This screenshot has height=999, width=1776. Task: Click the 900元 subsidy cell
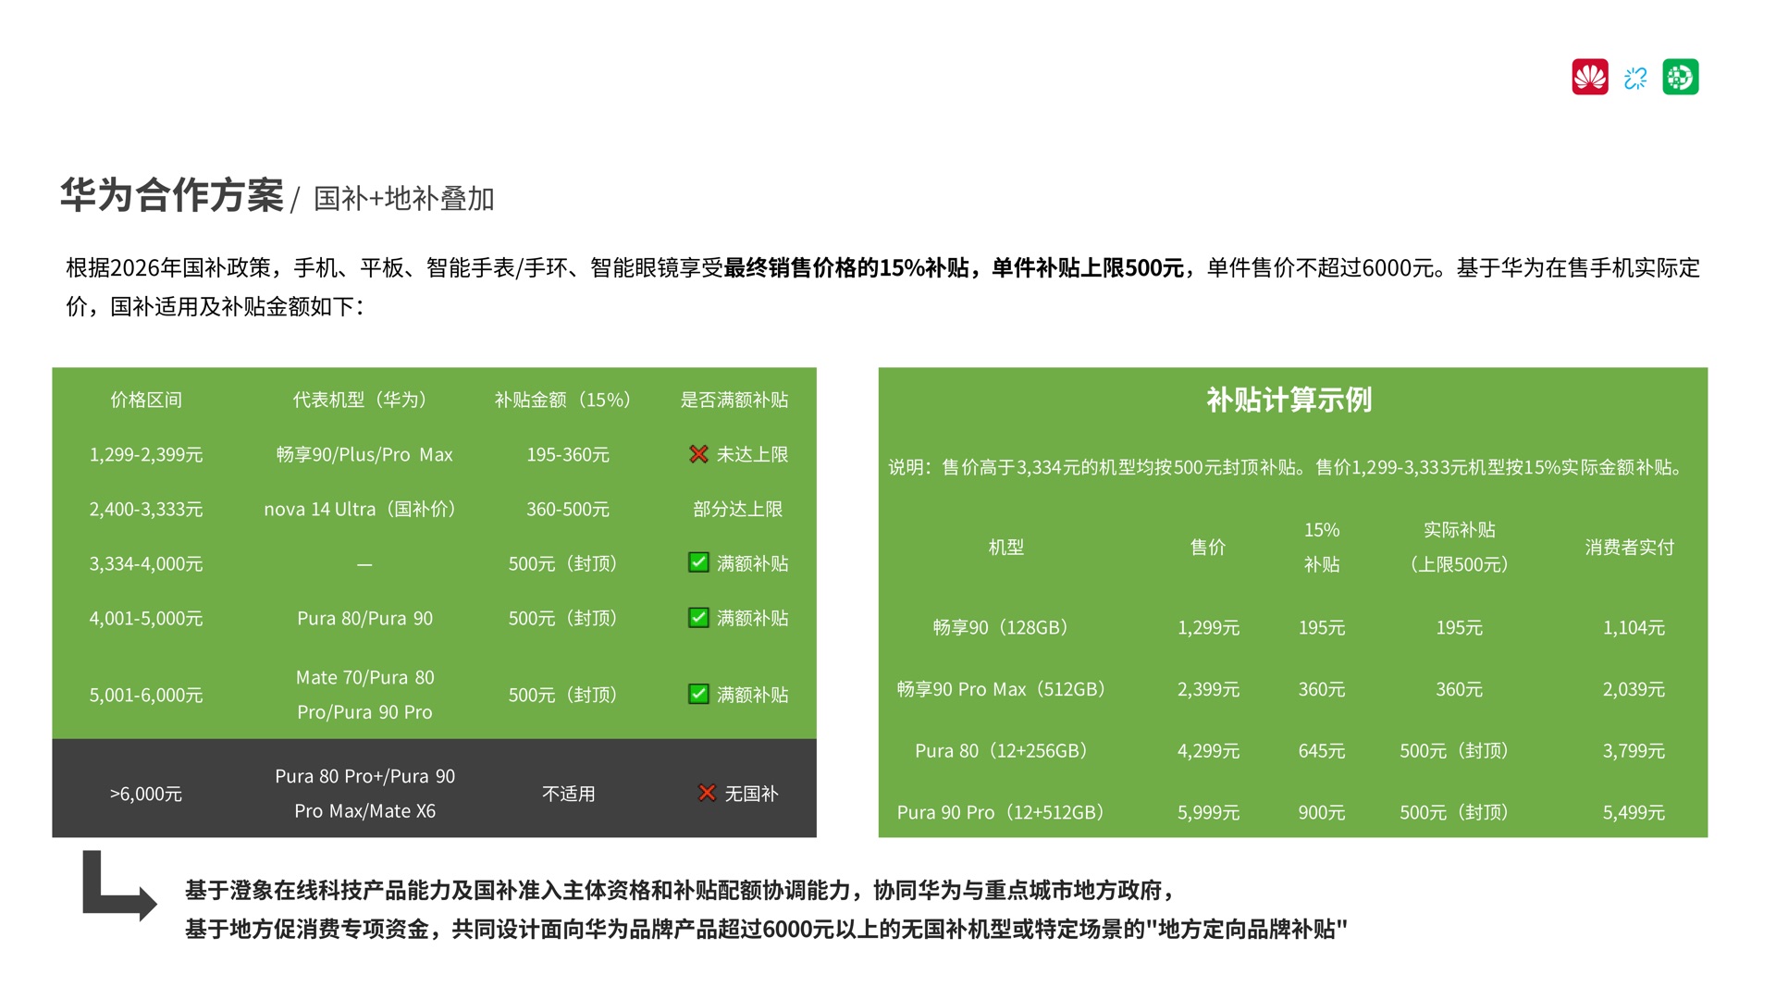tap(1322, 812)
